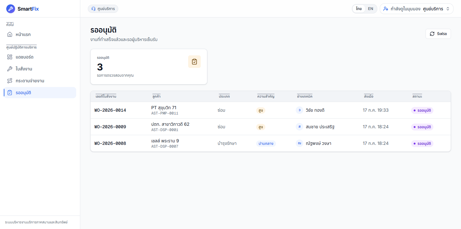This screenshot has height=229, width=461.
Task: Open work order WO-2026-0009
Action: pyautogui.click(x=110, y=127)
